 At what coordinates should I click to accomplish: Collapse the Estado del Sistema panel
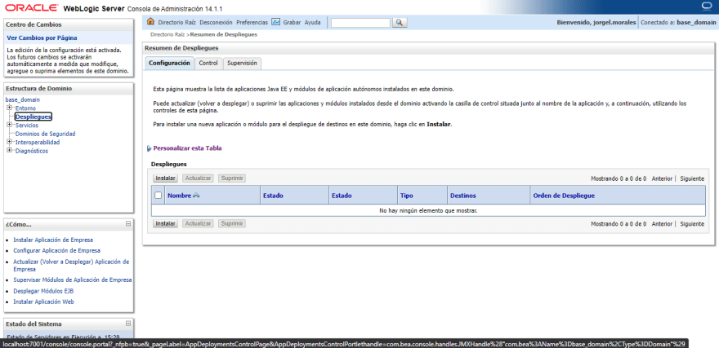(128, 324)
